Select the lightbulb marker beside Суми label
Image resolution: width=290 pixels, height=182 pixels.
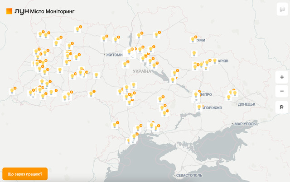point(193,40)
